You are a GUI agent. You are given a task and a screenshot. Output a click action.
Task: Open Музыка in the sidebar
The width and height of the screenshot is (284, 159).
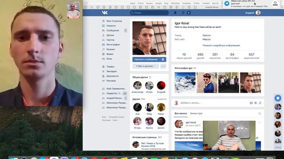[110, 49]
